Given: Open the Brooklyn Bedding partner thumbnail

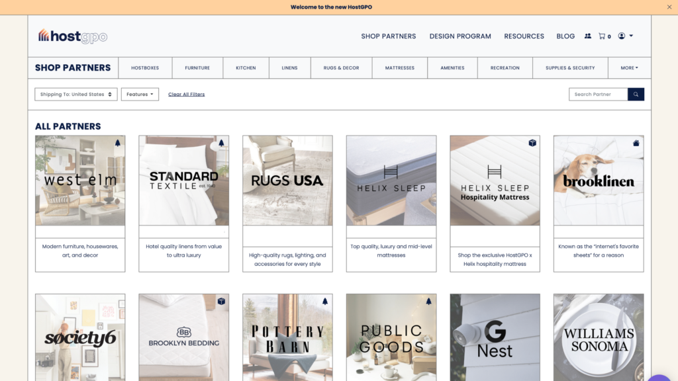Looking at the screenshot, I should (x=184, y=337).
